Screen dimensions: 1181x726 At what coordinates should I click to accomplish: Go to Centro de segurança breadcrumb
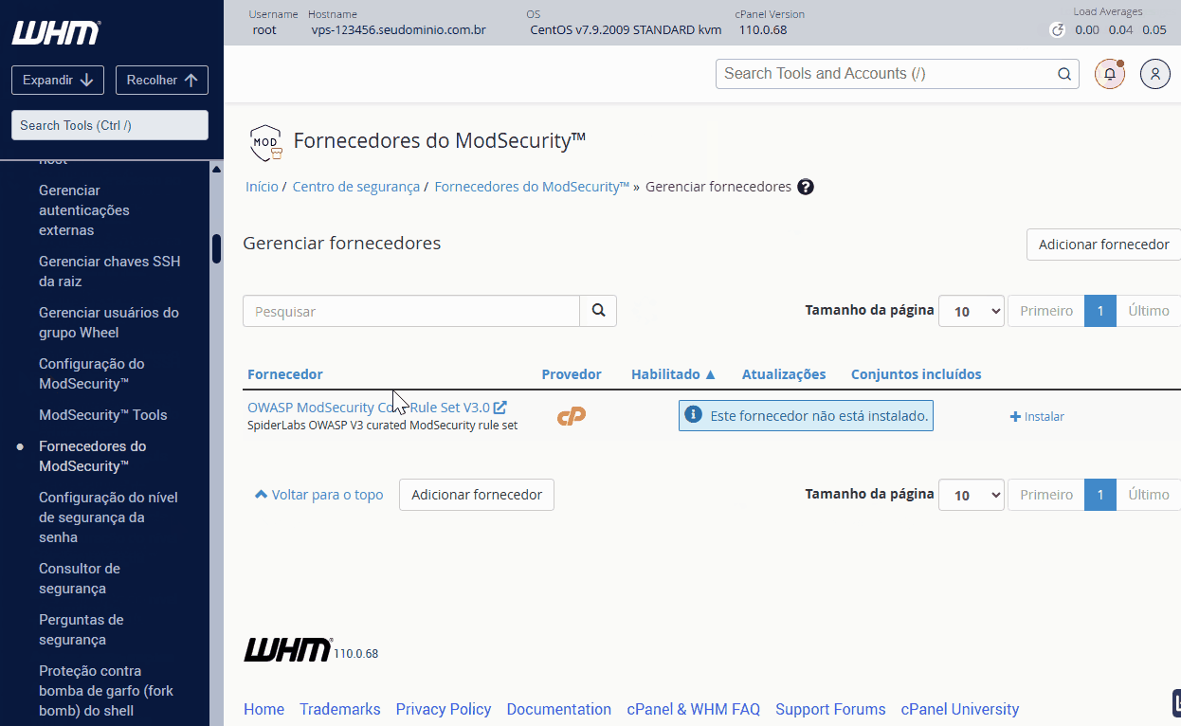tap(356, 187)
